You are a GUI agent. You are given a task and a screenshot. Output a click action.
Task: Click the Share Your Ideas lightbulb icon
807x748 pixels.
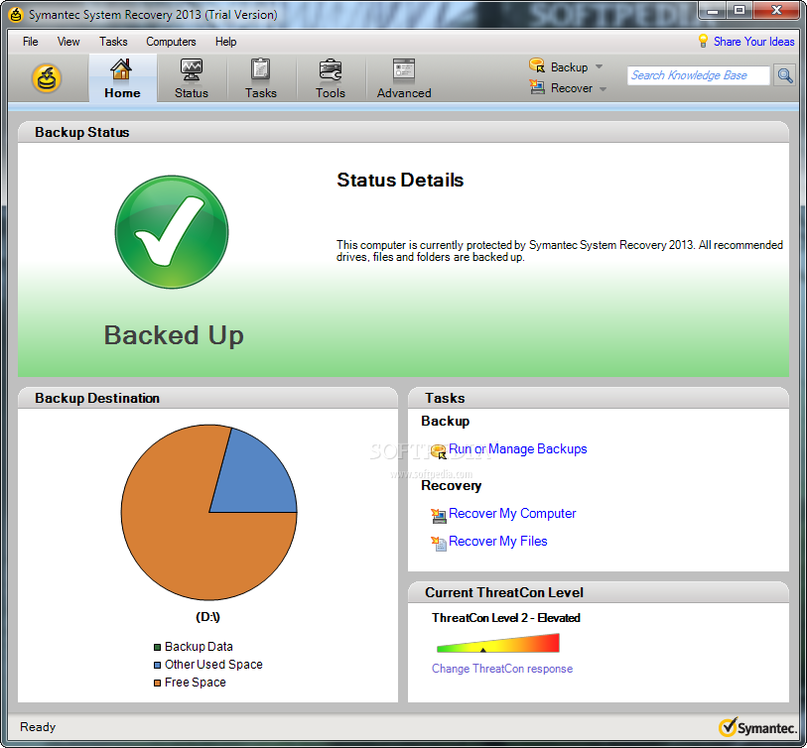click(x=703, y=41)
